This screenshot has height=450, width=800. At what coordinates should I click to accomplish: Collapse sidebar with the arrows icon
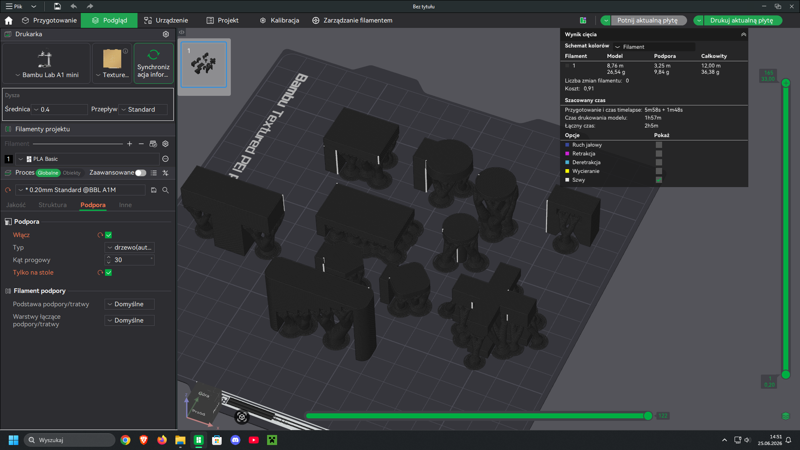pyautogui.click(x=182, y=32)
